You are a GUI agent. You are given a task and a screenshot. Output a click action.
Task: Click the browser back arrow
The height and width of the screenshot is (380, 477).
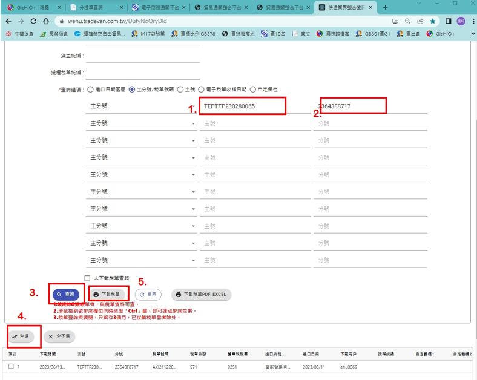[x=8, y=21]
